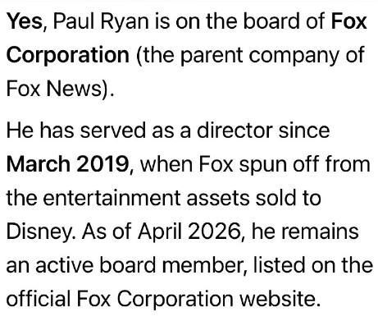Click the final word "website"
The image size is (378, 321).
coord(277,299)
